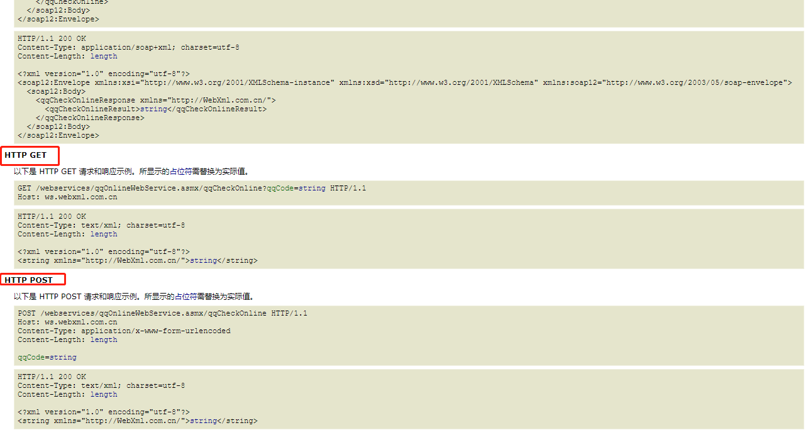Image resolution: width=808 pixels, height=435 pixels.
Task: Click the application/x-www-form-urlencoded Content-Type line
Action: pyautogui.click(x=124, y=331)
